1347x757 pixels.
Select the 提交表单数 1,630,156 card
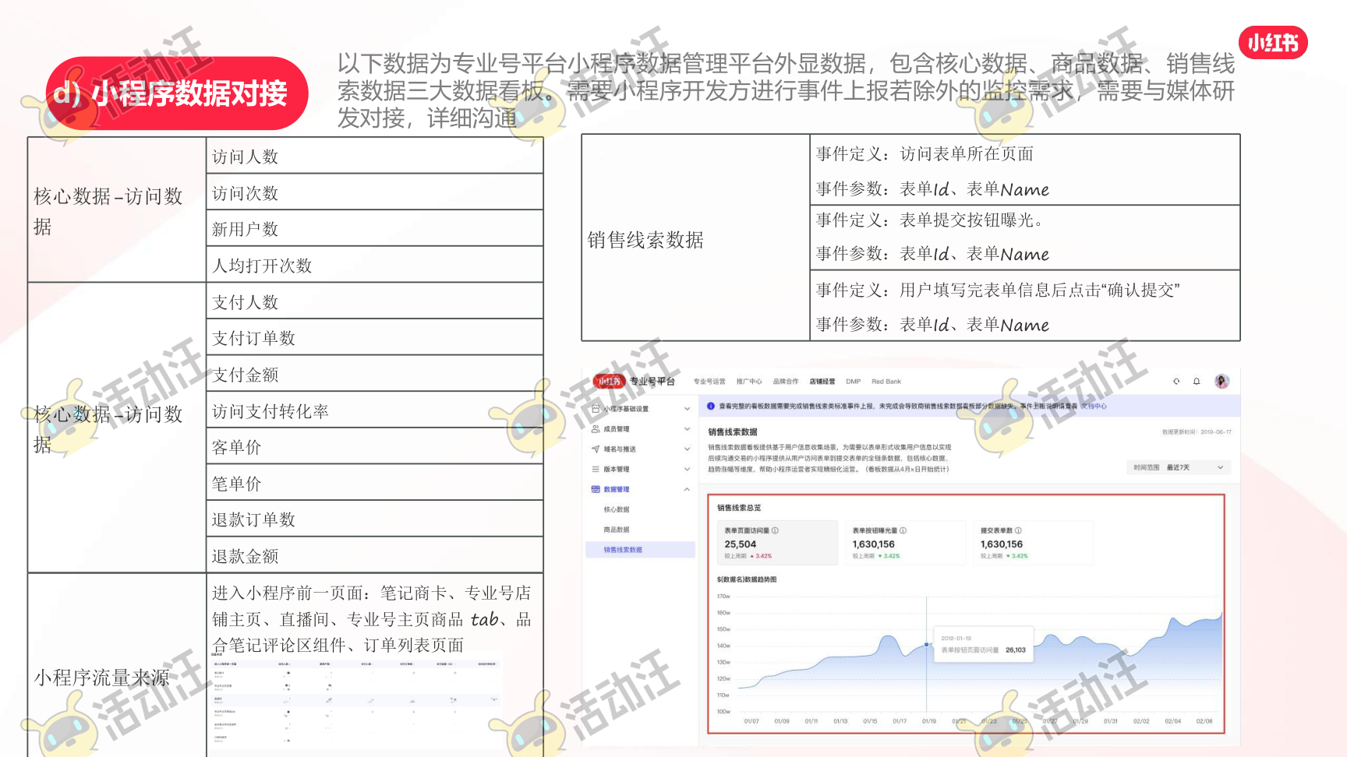tap(1034, 543)
